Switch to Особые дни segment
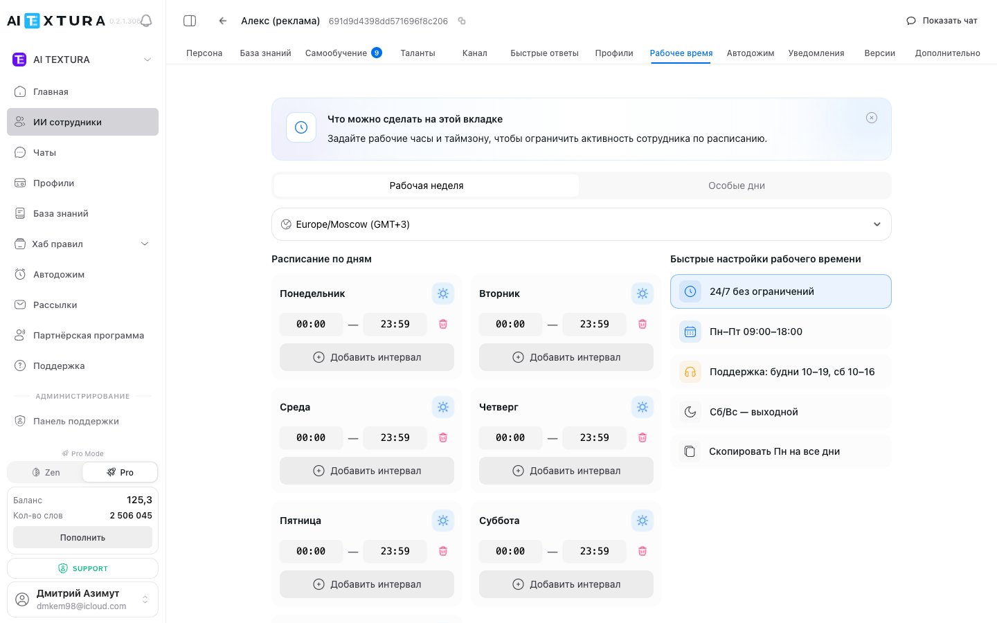The image size is (997, 623). [736, 186]
